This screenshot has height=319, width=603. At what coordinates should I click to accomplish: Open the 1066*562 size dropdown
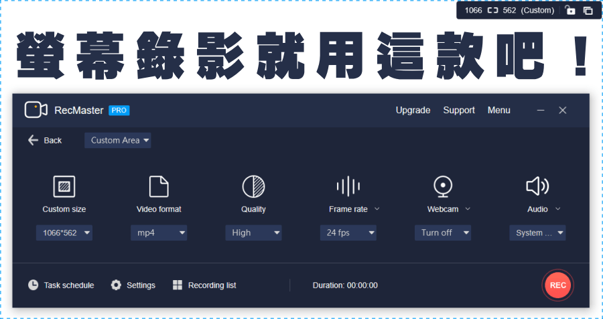pos(64,233)
